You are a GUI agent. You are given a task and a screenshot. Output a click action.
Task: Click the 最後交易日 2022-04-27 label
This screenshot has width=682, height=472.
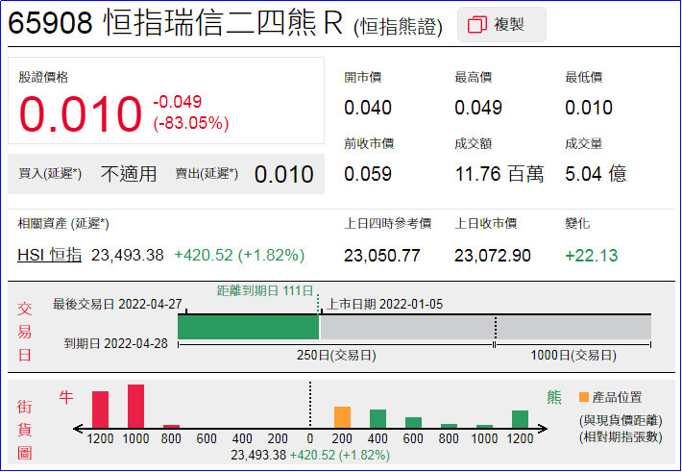(117, 304)
